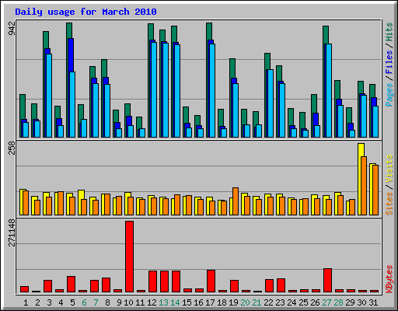
Task: Click day 30 on the x-axis
Action: click(x=361, y=302)
